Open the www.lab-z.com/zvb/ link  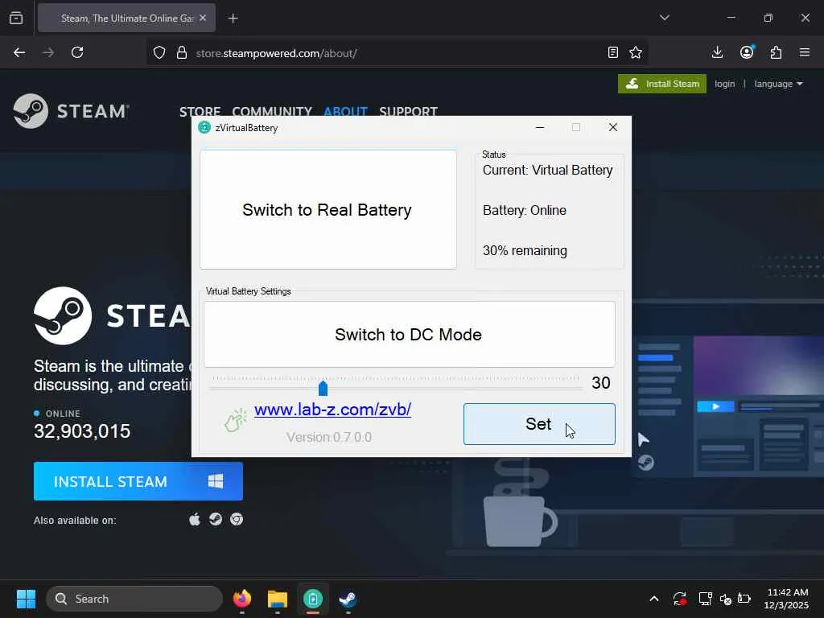(x=332, y=410)
